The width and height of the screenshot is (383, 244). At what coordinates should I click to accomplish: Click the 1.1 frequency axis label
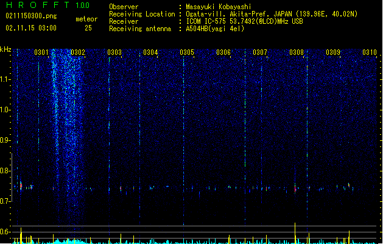point(5,79)
